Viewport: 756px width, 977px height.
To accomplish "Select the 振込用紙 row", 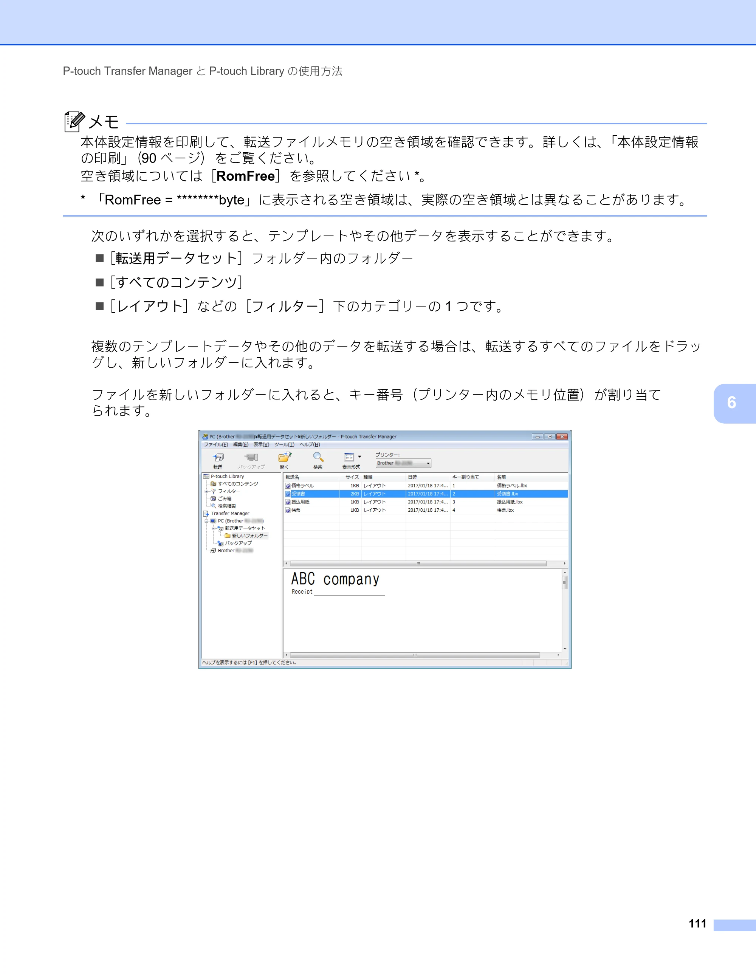I will (x=425, y=502).
